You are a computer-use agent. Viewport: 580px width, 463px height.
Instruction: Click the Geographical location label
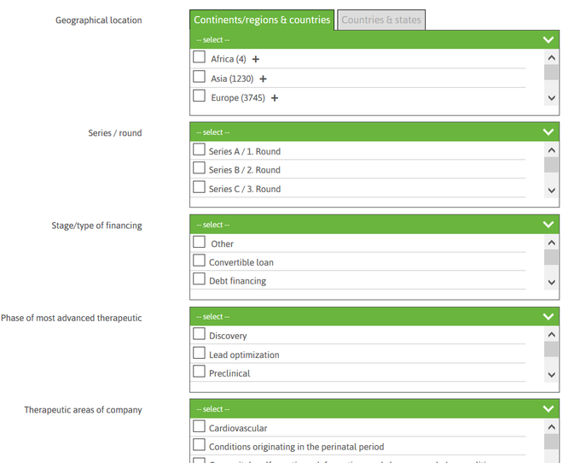tap(99, 21)
